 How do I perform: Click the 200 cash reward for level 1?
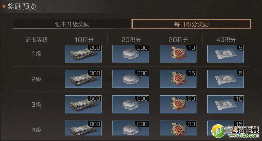click(x=83, y=54)
